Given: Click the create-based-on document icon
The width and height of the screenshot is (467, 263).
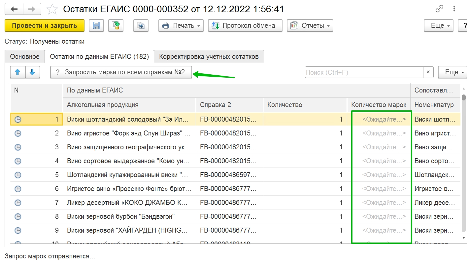Looking at the screenshot, I should pos(141,25).
